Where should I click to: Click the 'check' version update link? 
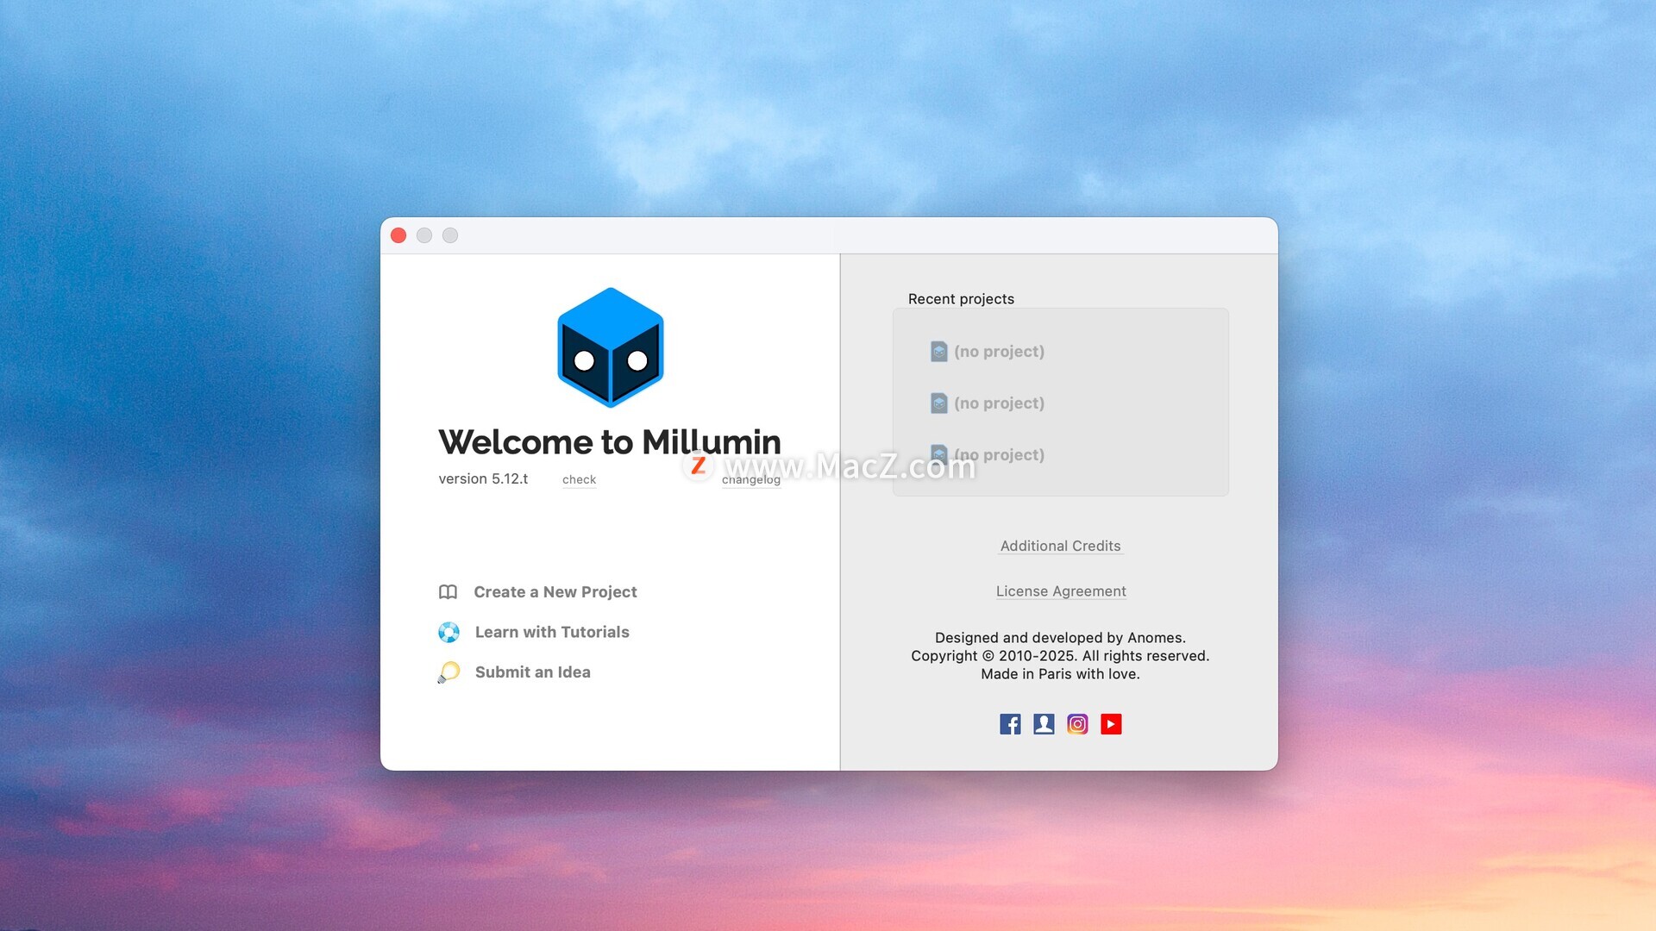[579, 480]
